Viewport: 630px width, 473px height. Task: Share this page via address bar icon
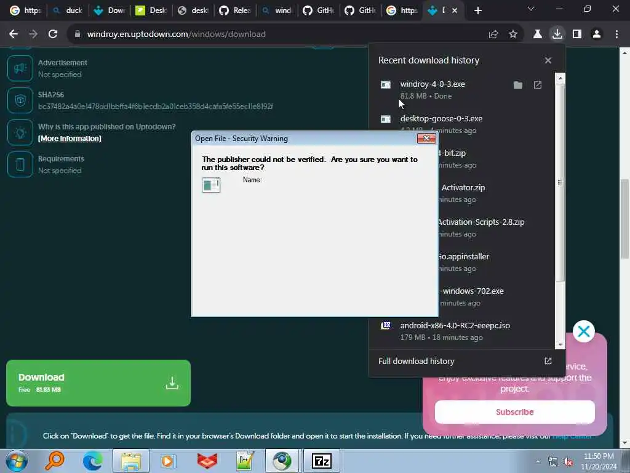[x=493, y=34]
